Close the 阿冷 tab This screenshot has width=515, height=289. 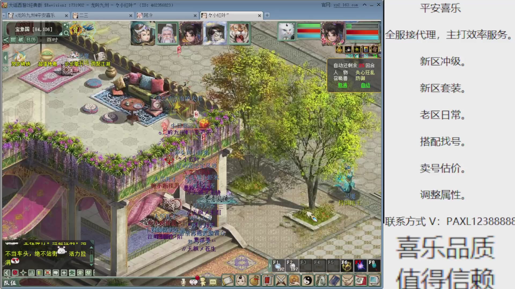point(195,16)
